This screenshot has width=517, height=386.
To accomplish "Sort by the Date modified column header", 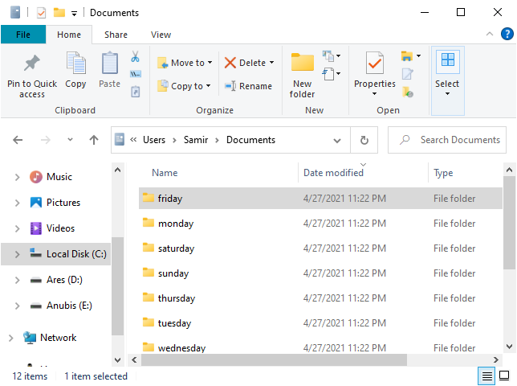I will tap(333, 173).
